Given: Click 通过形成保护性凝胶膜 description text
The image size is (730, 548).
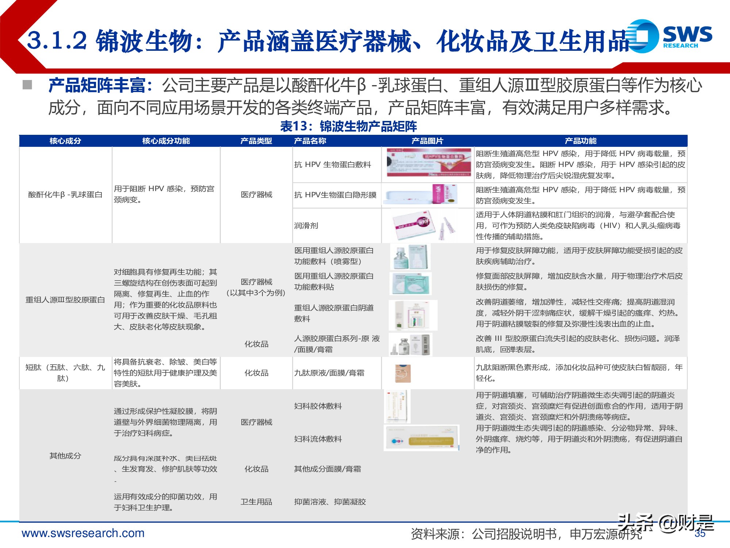Looking at the screenshot, I should (165, 422).
